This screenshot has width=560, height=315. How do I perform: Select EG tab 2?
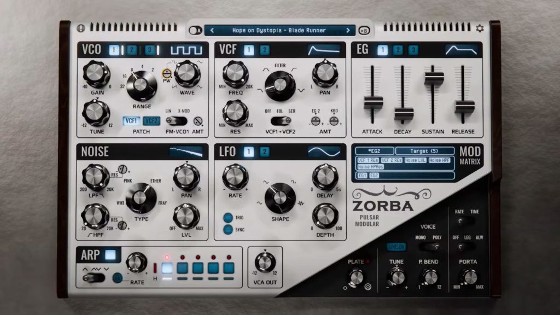(398, 50)
